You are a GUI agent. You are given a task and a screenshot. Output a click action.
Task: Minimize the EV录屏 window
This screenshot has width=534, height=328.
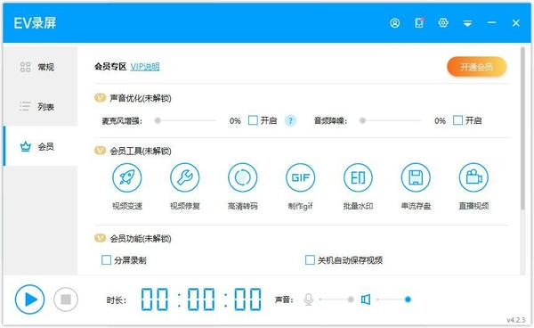[491, 23]
